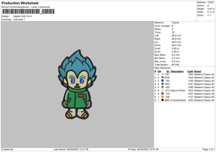216x152 pixels.
Task: Click the Natural White color swatch
Action: [163, 90]
